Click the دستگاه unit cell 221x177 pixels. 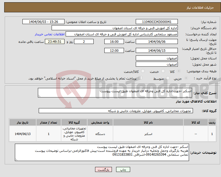coord(100,134)
